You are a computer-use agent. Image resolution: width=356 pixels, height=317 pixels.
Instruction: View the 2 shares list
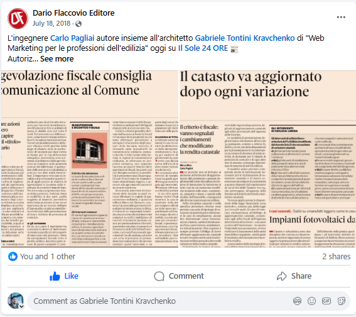337,256
